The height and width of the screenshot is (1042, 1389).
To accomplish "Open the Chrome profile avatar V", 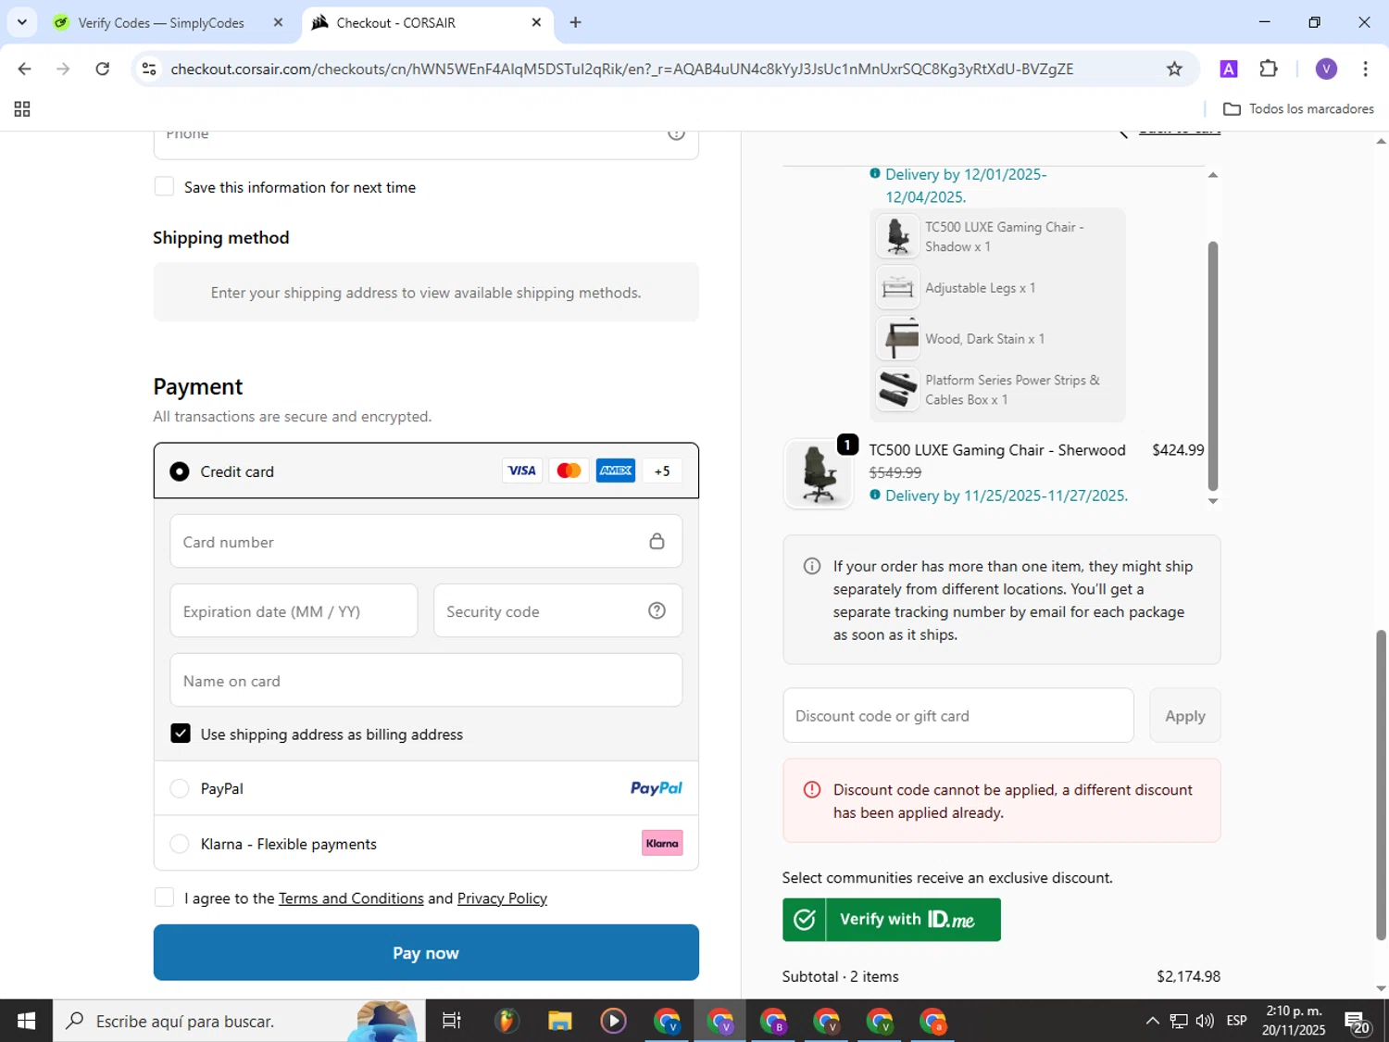I will pyautogui.click(x=1326, y=69).
